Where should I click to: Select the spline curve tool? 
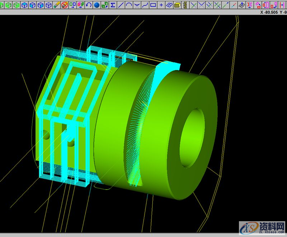pos(145,5)
